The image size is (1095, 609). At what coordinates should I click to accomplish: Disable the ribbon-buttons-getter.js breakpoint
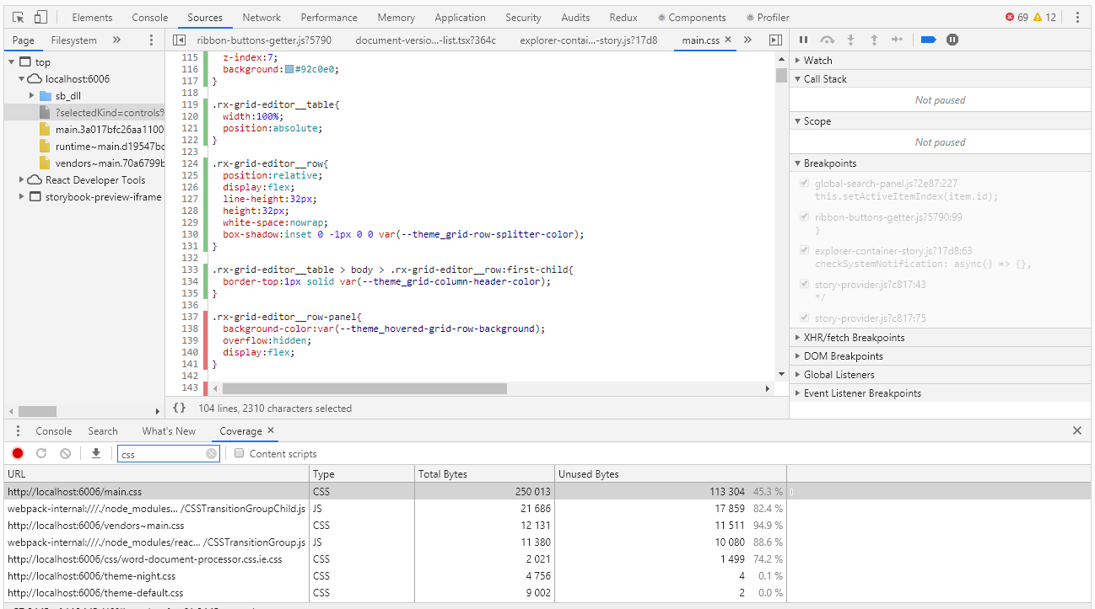coord(804,216)
